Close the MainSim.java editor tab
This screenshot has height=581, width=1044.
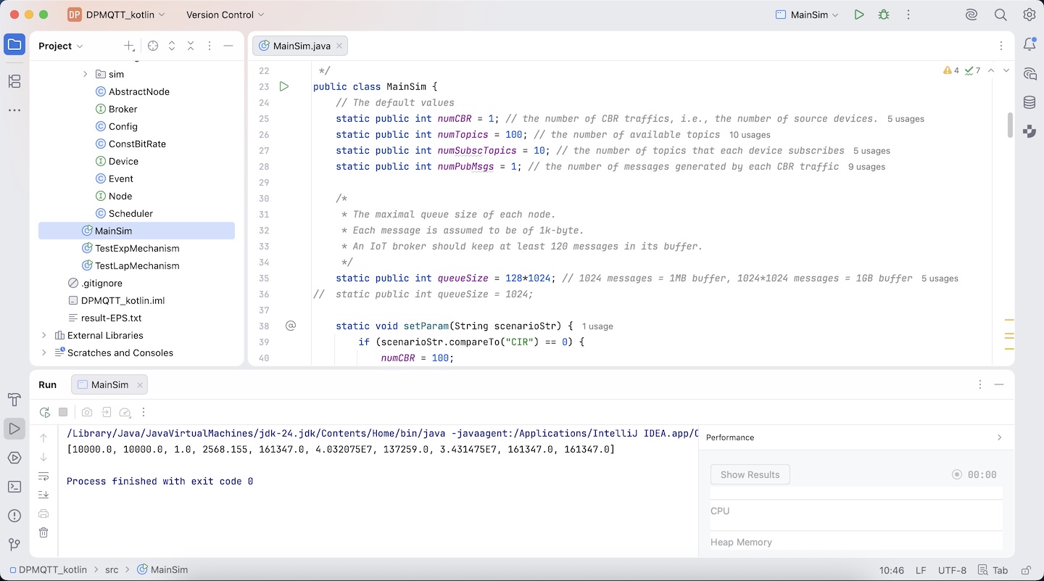(x=339, y=46)
